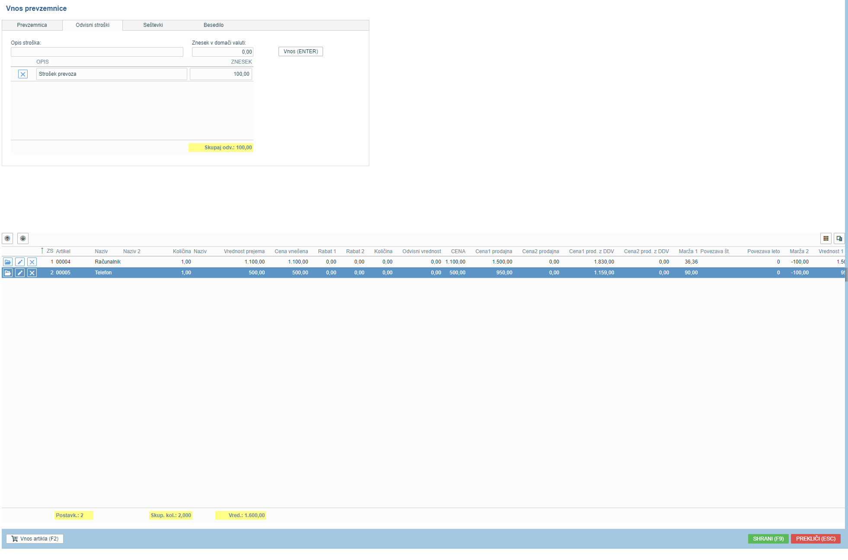Click the Vred.: 1.600,00 summary

[241, 515]
